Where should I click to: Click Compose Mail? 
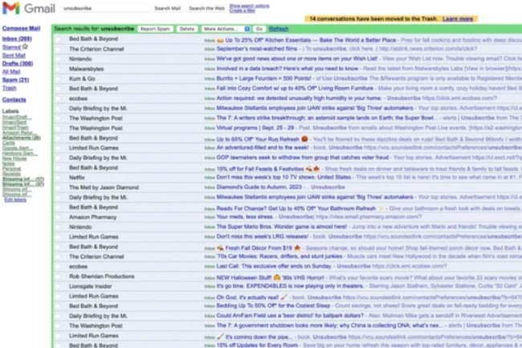[x=21, y=28]
